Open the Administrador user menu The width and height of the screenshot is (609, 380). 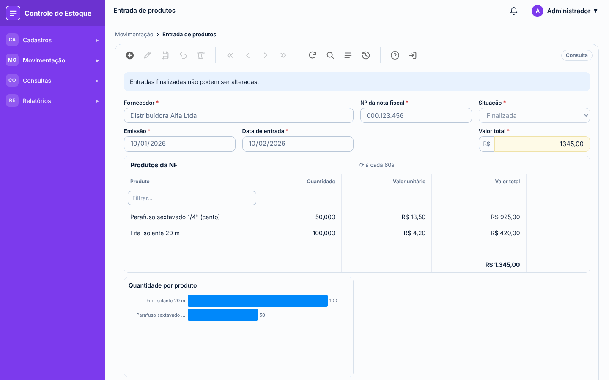coord(565,11)
